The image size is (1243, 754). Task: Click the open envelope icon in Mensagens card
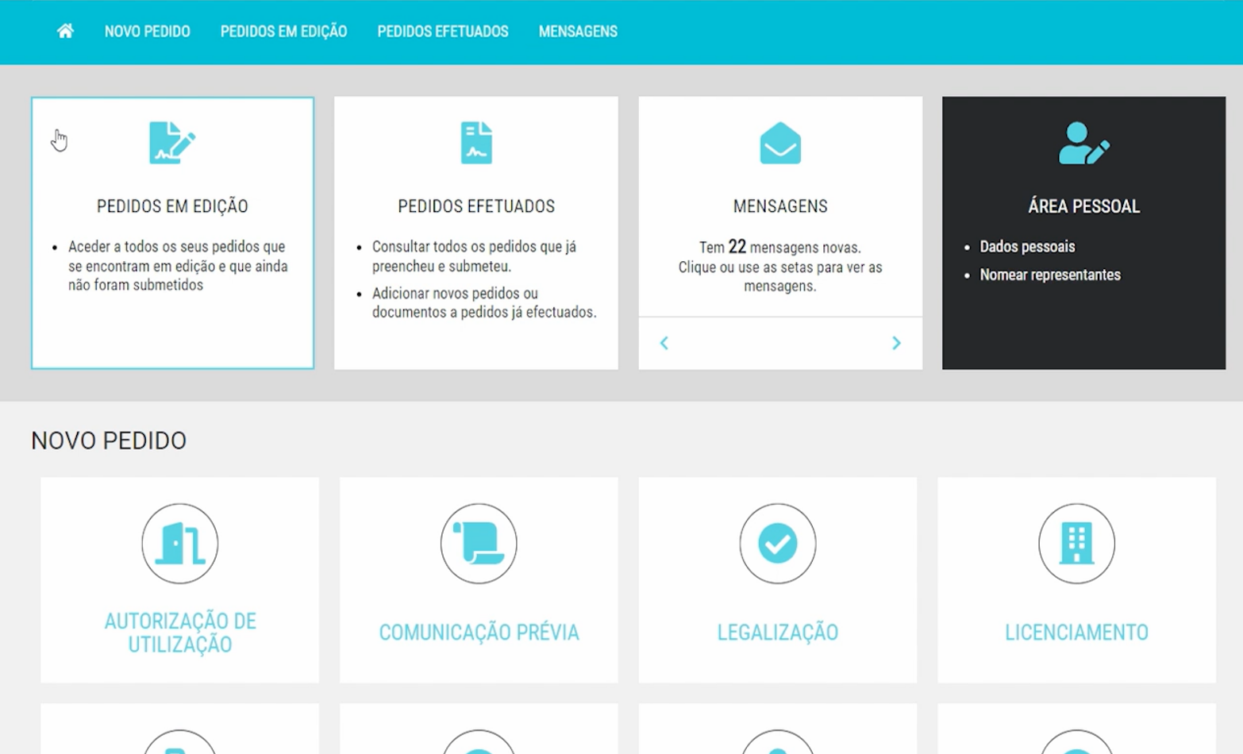[780, 143]
